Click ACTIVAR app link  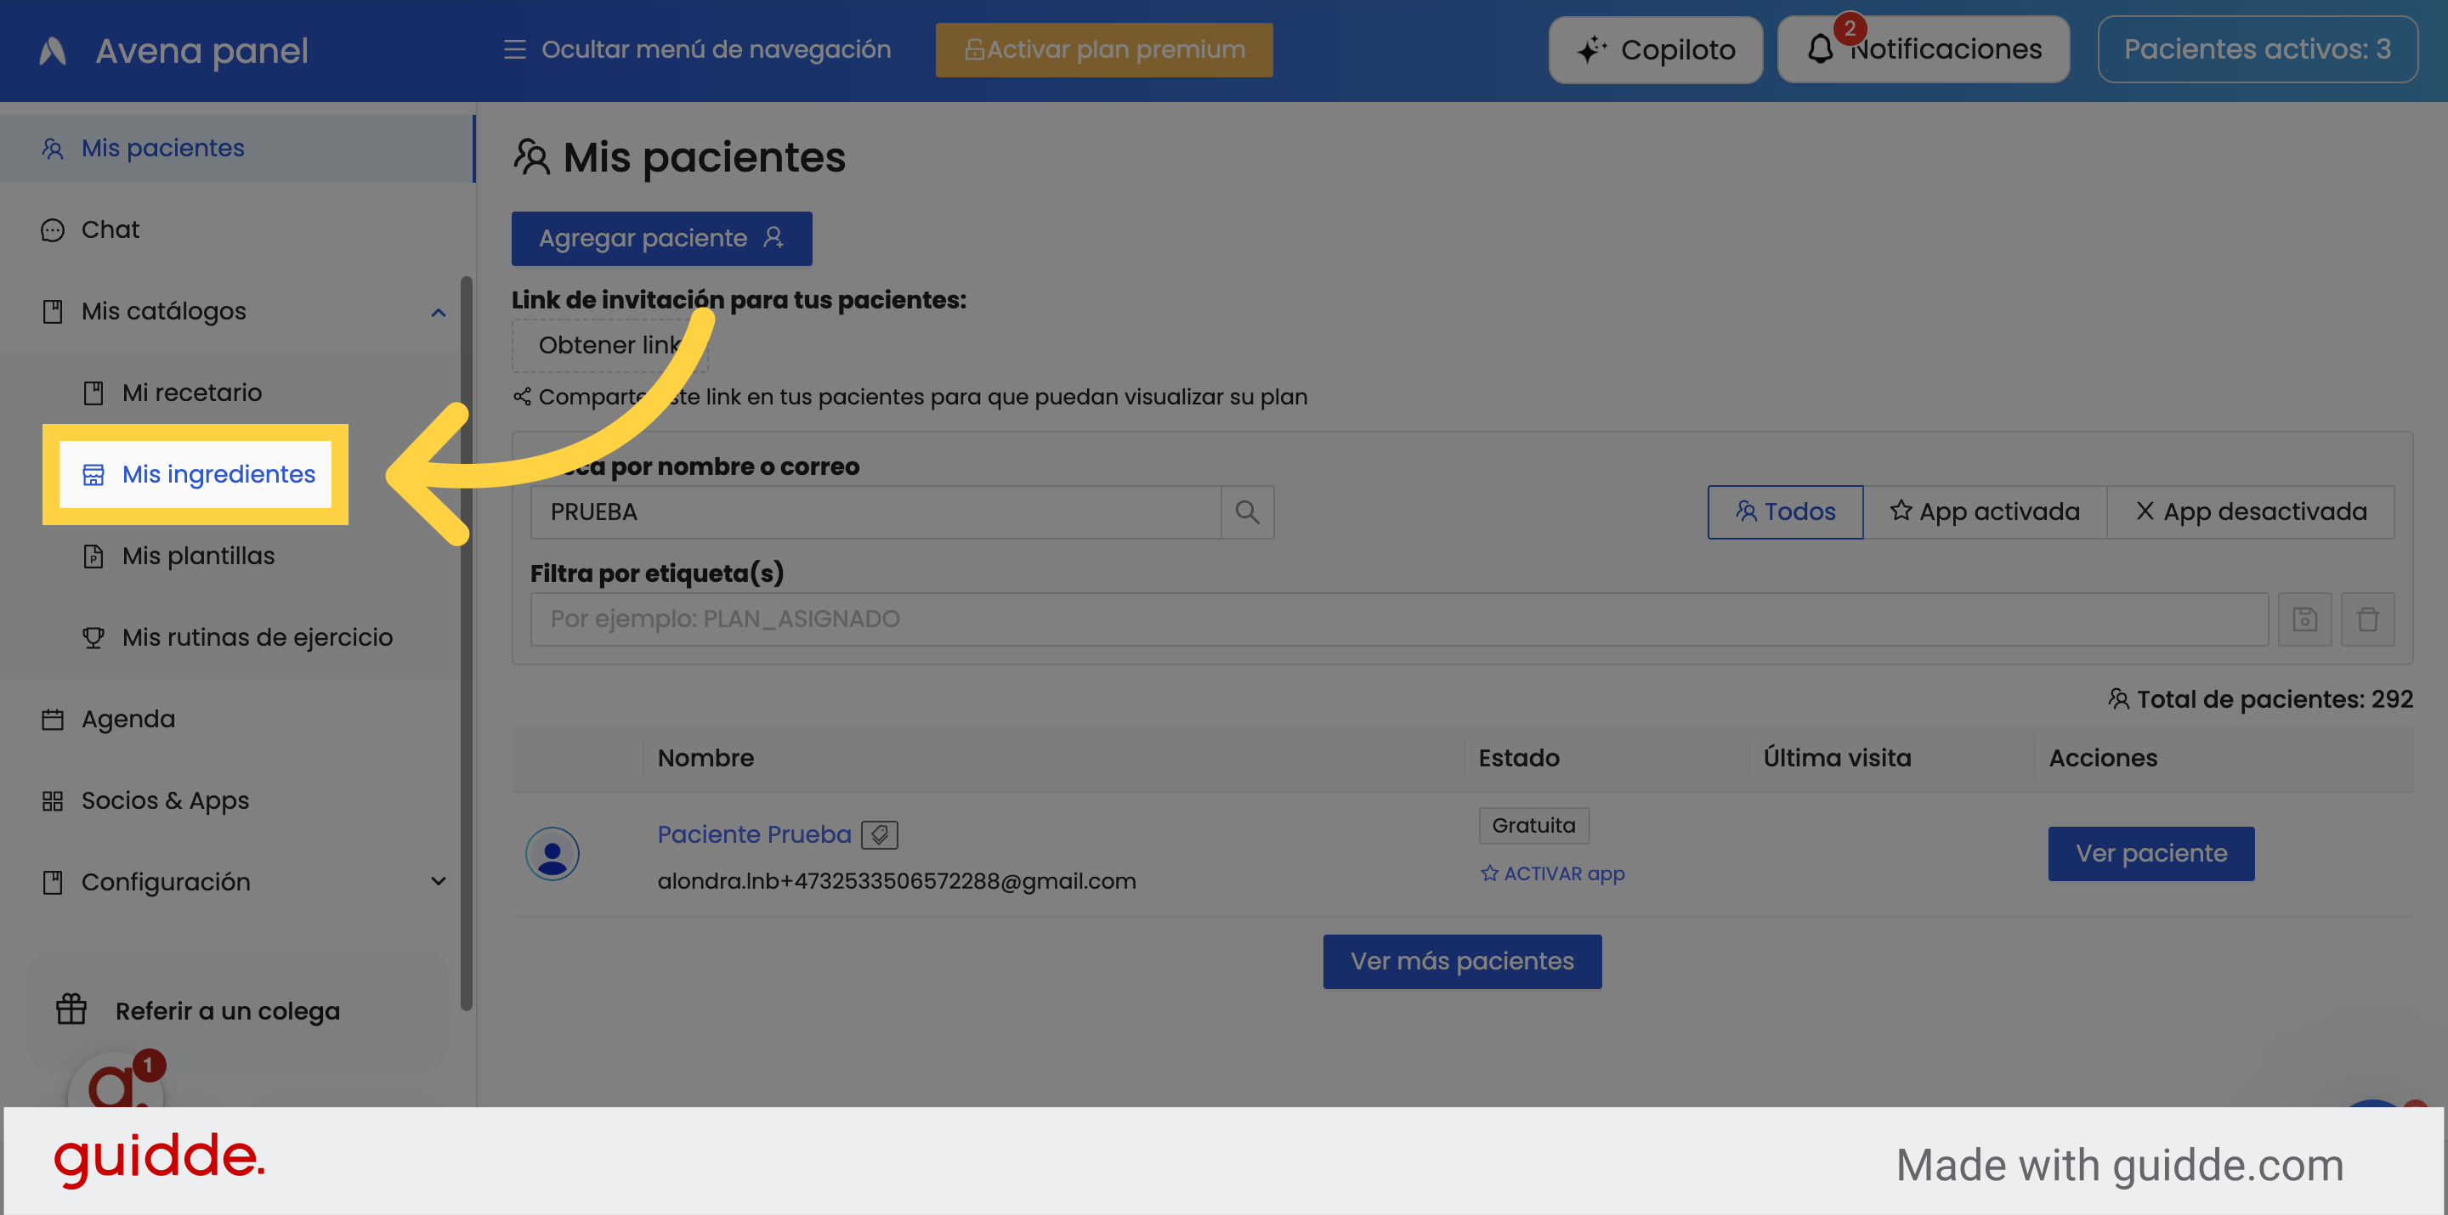[1553, 873]
